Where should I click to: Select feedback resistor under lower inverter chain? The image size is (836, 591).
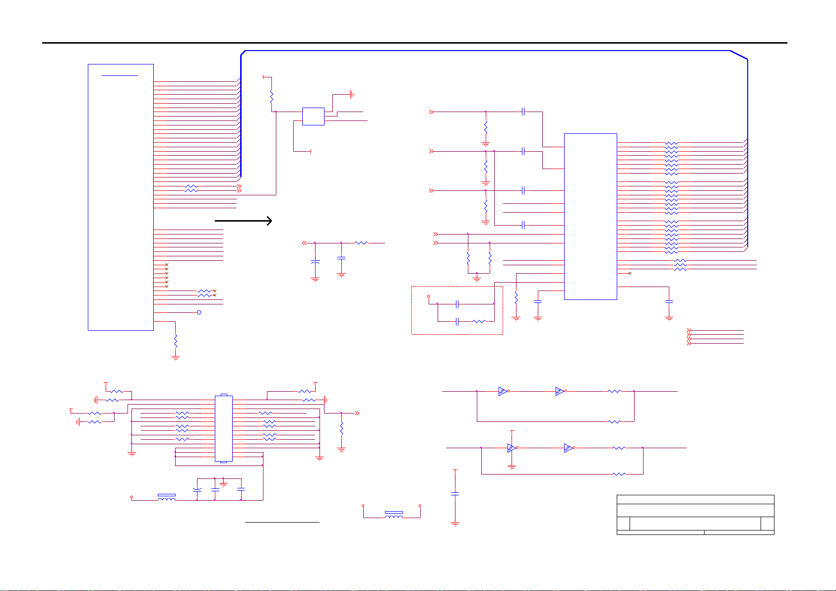coord(619,474)
